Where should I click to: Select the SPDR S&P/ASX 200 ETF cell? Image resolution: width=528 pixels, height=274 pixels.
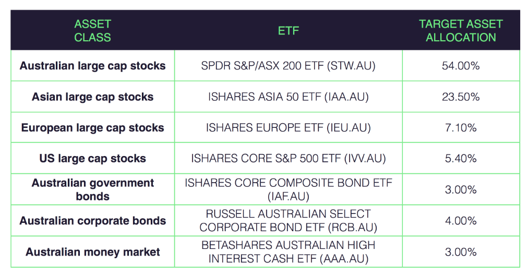click(x=288, y=66)
